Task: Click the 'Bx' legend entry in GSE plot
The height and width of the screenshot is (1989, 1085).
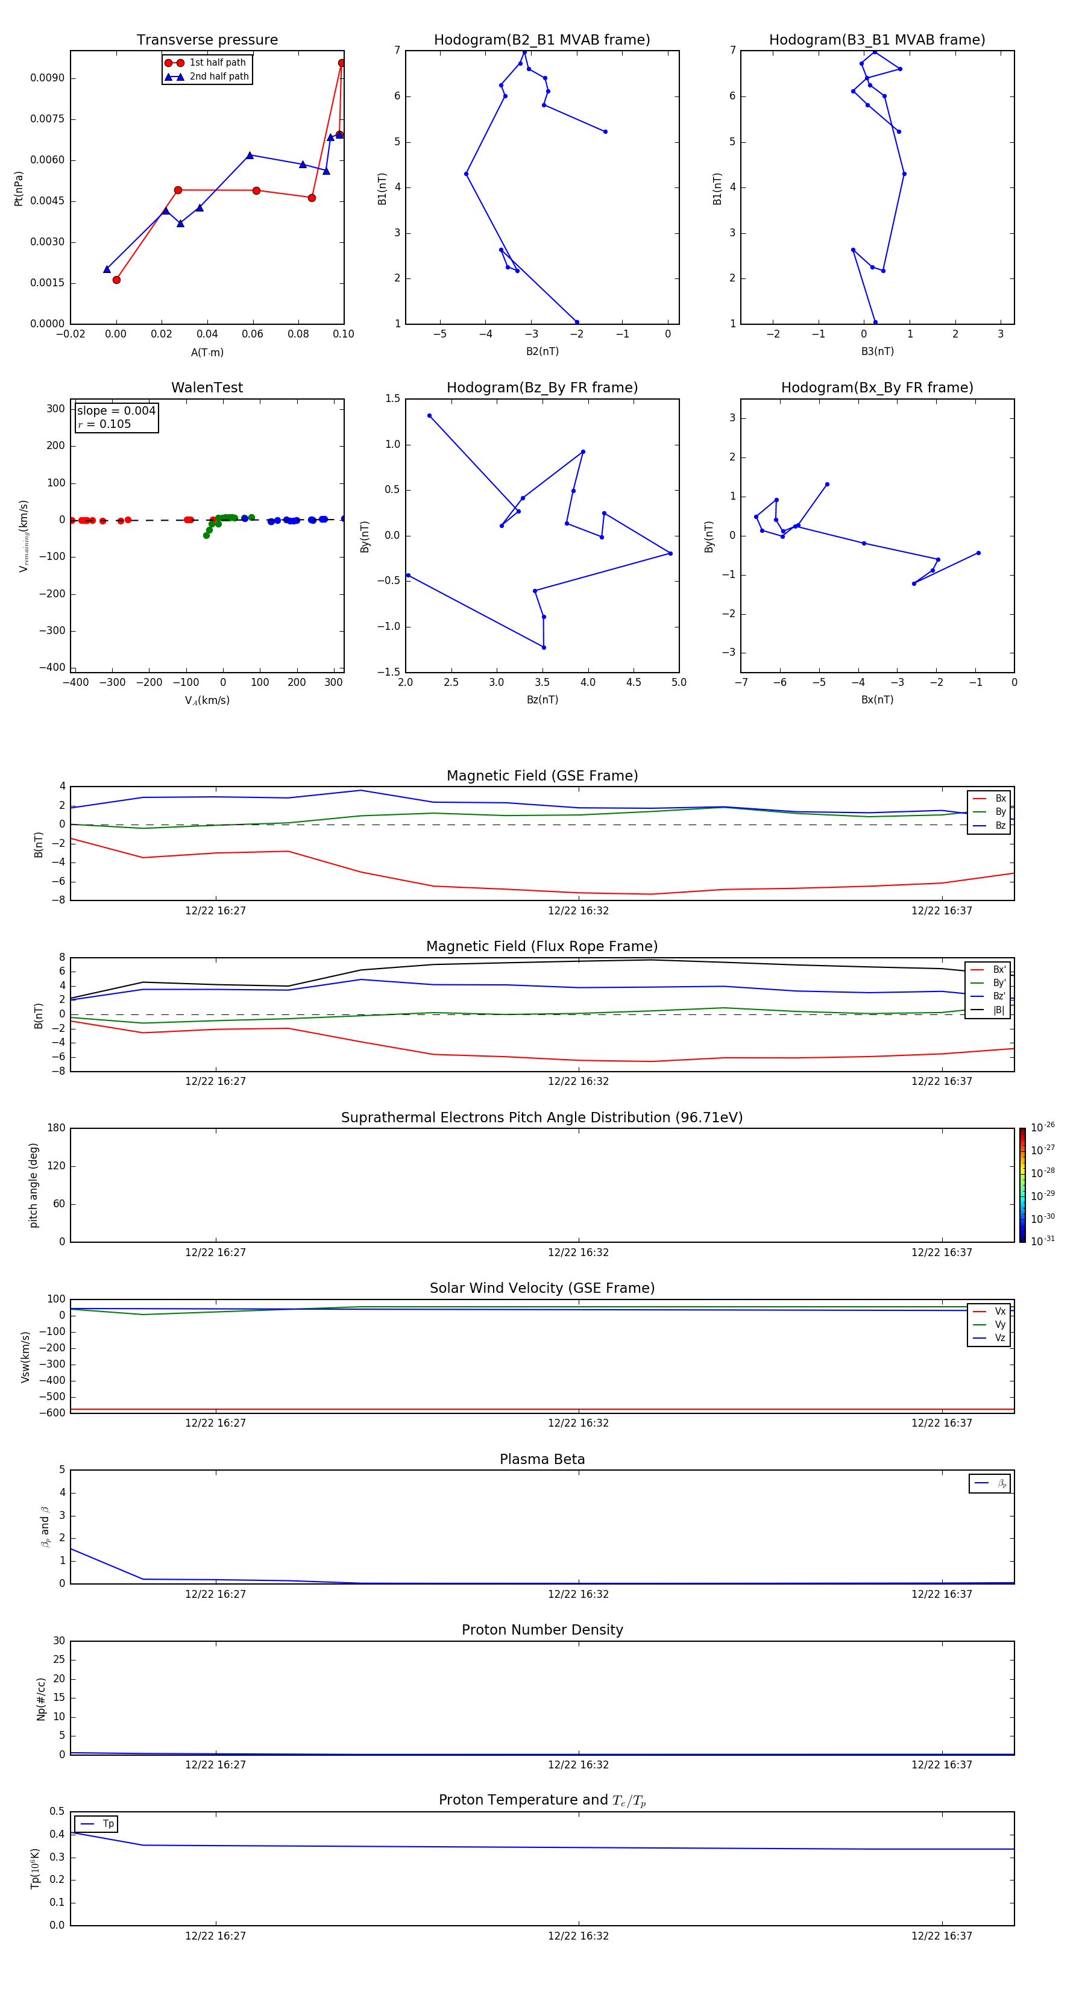Action: (x=989, y=799)
